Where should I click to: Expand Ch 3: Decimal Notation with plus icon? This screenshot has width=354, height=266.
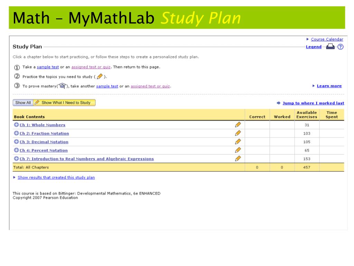(16, 142)
